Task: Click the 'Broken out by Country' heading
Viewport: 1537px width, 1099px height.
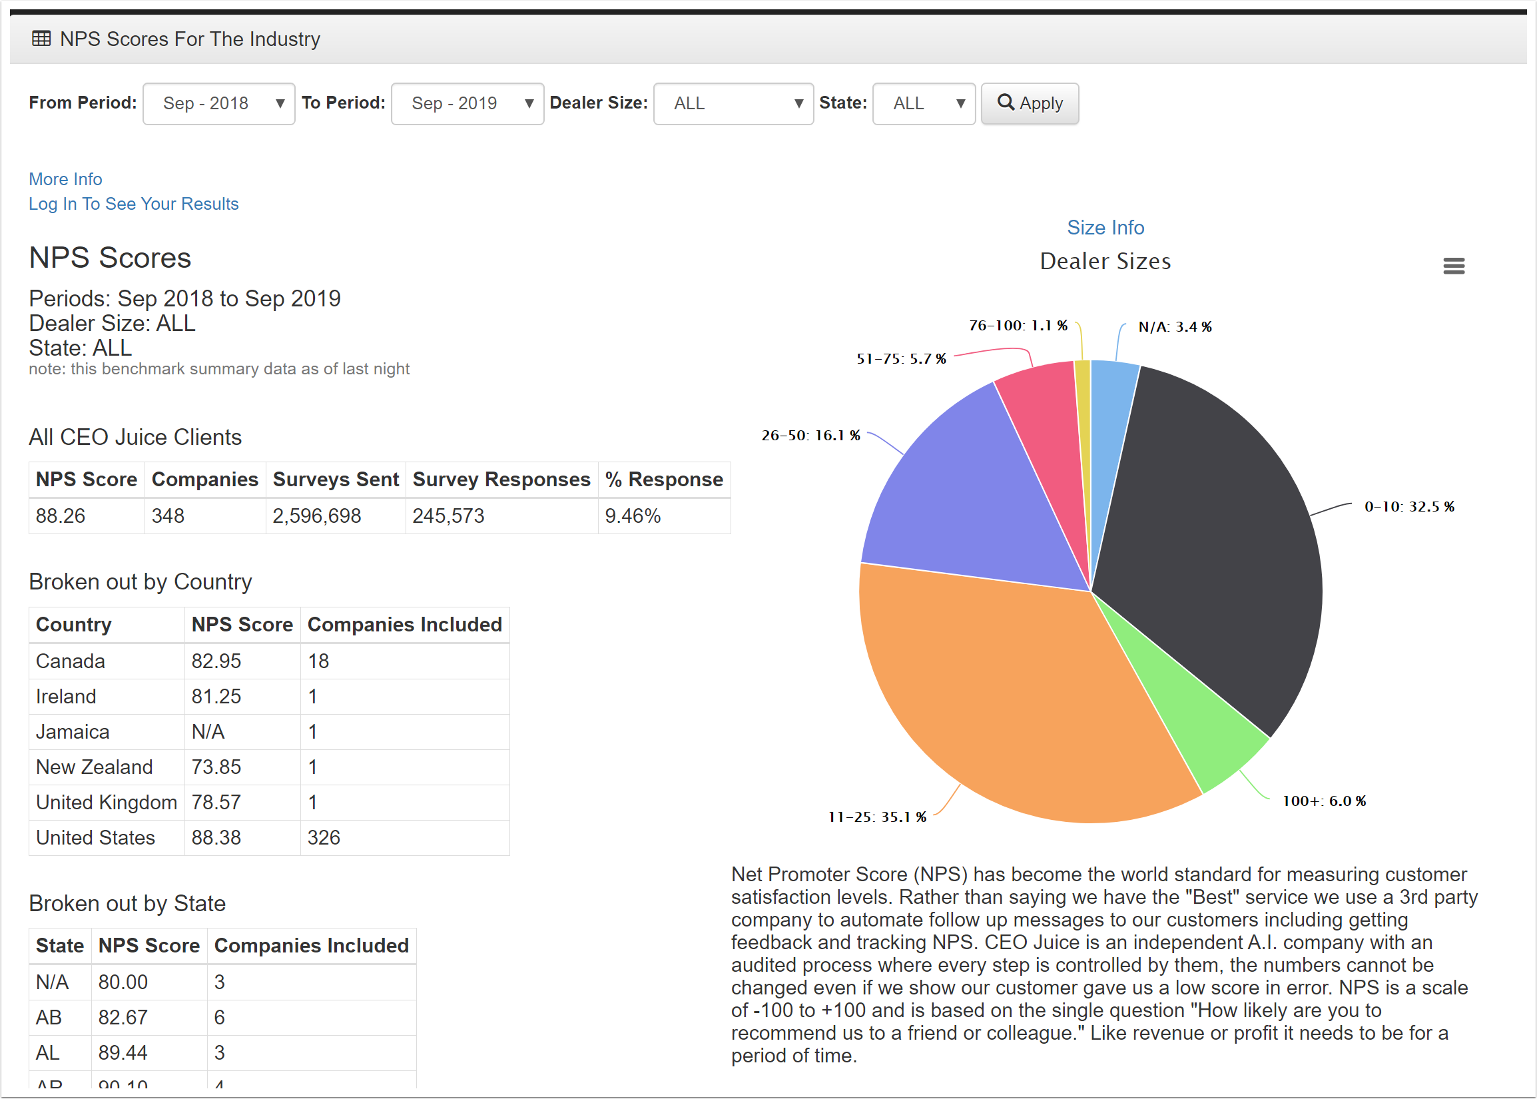Action: [140, 582]
